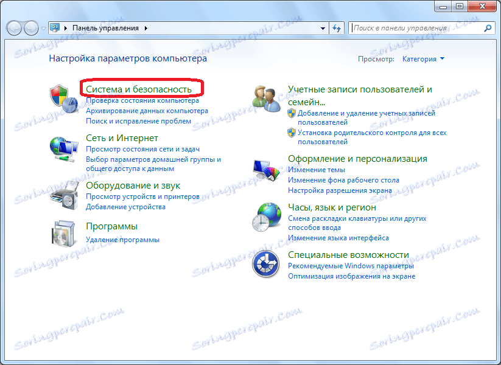Expand the breadcrumb arrow after Панель управления
Image resolution: width=501 pixels, height=365 pixels.
147,27
